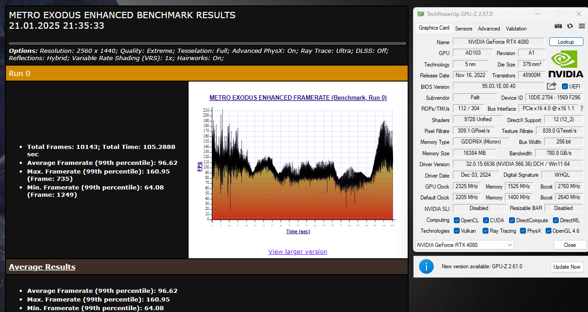Click the Close button in GPU-Z
Viewport: 588px width, 312px height.
[x=570, y=245]
